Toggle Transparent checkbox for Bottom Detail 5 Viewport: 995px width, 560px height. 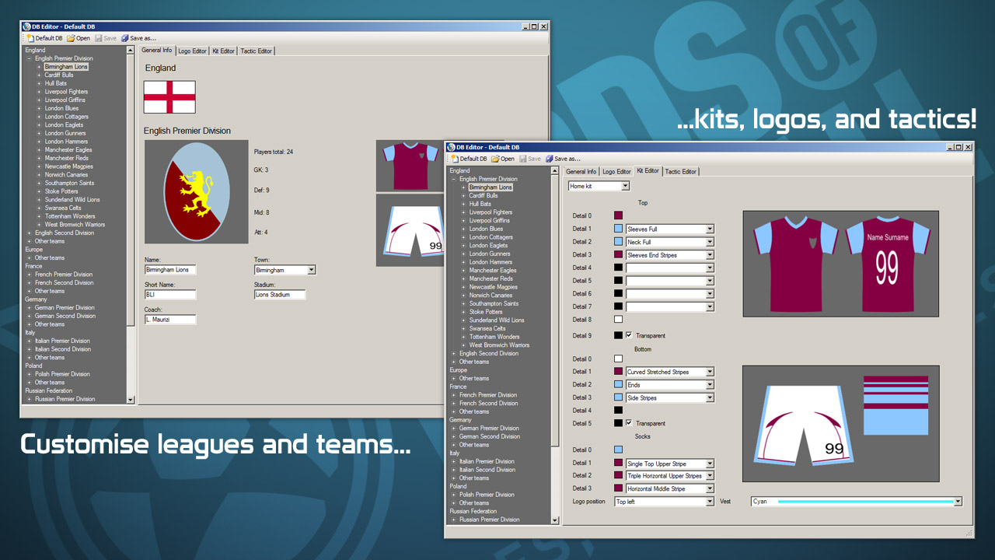(629, 423)
